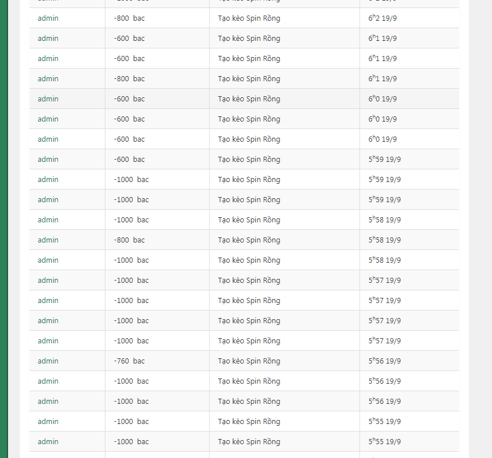Open admin profile in -800 bac 5h58 row

[48, 240]
